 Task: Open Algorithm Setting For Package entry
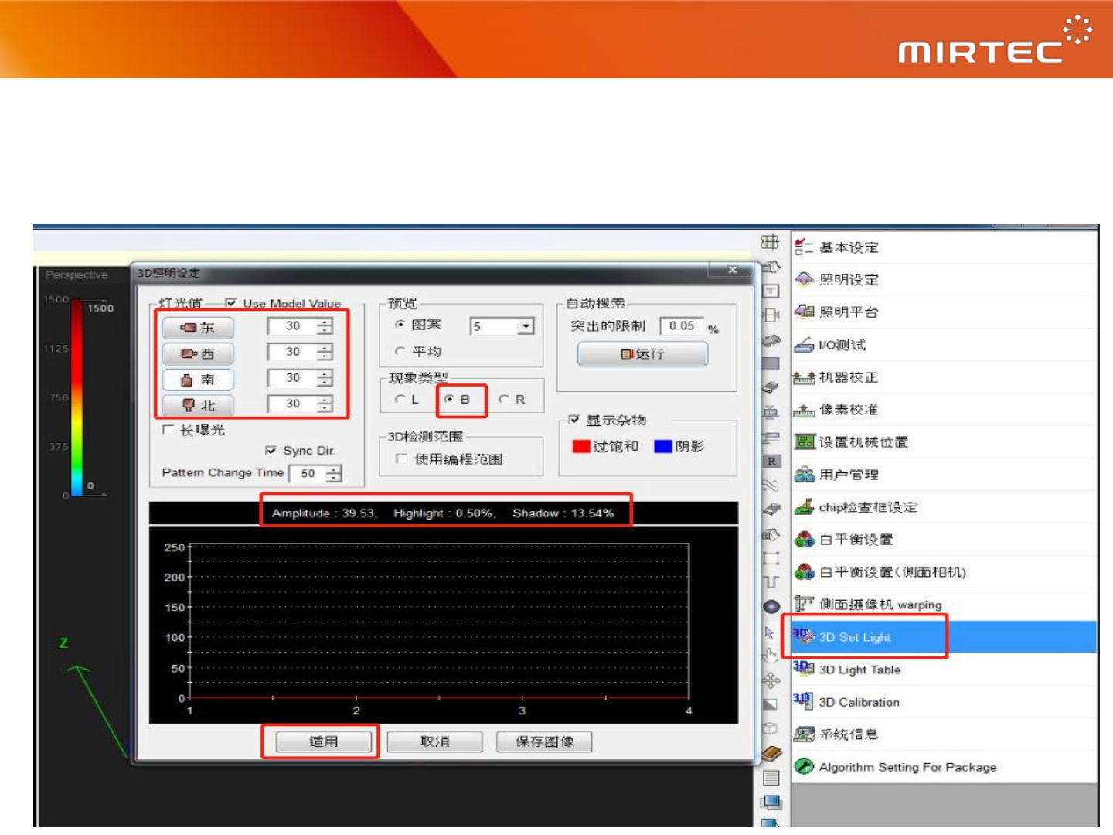click(x=907, y=767)
